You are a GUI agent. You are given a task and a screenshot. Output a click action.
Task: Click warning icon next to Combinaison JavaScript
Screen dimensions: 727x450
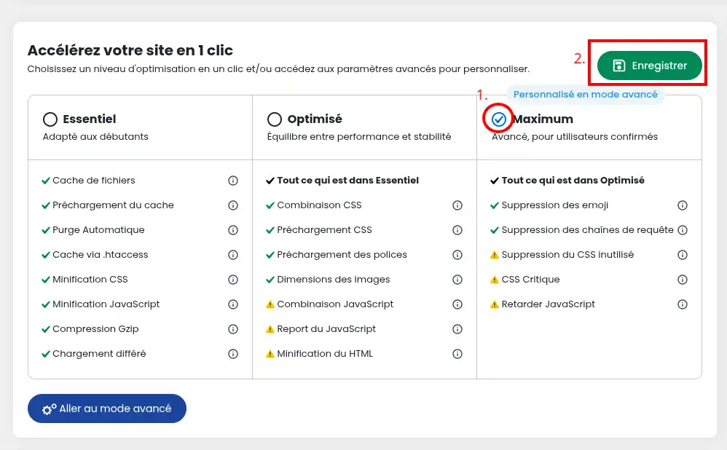270,304
